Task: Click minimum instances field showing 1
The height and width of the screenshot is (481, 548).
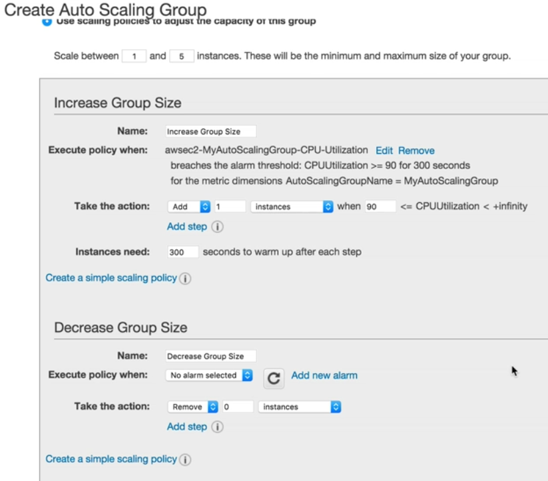Action: pyautogui.click(x=134, y=57)
